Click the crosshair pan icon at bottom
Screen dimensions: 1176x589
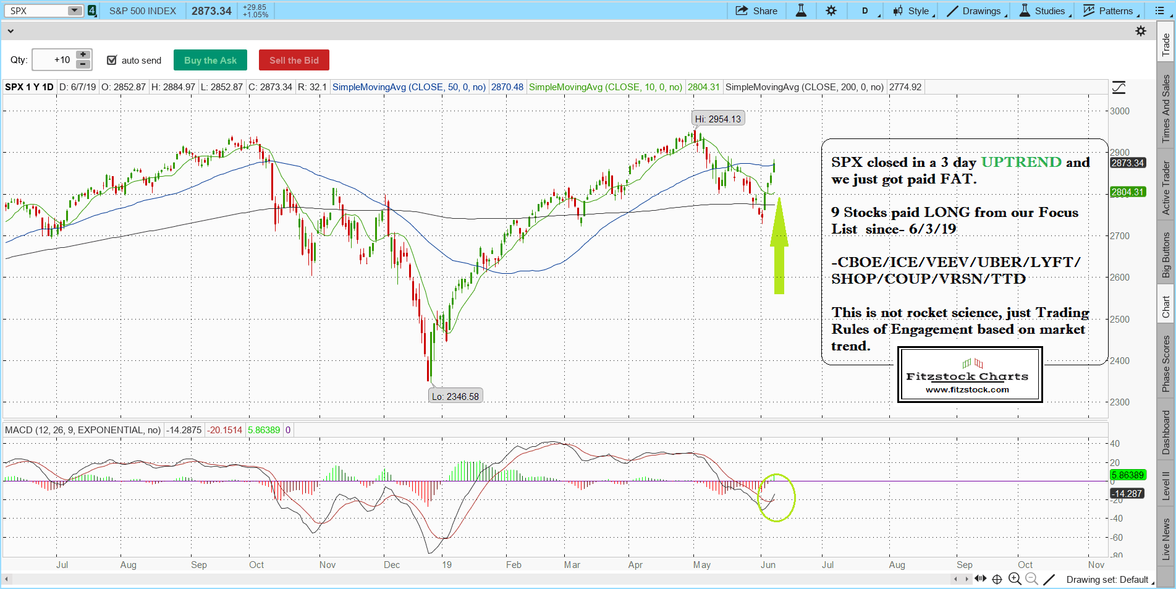[997, 579]
